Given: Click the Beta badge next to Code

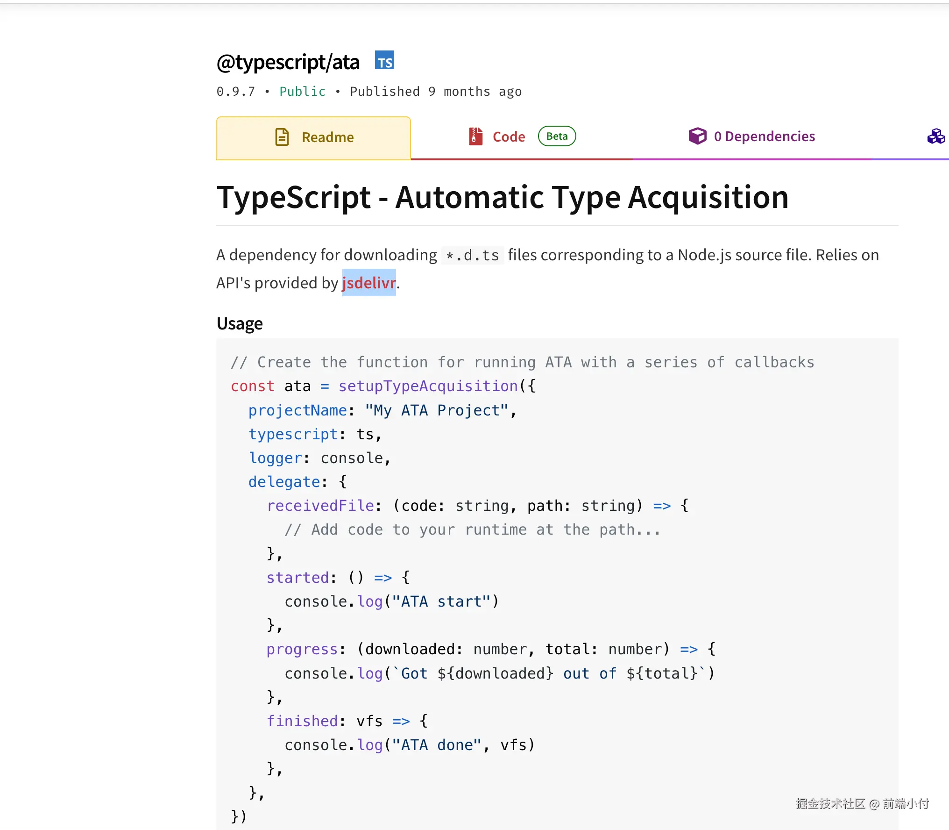Looking at the screenshot, I should [x=557, y=136].
